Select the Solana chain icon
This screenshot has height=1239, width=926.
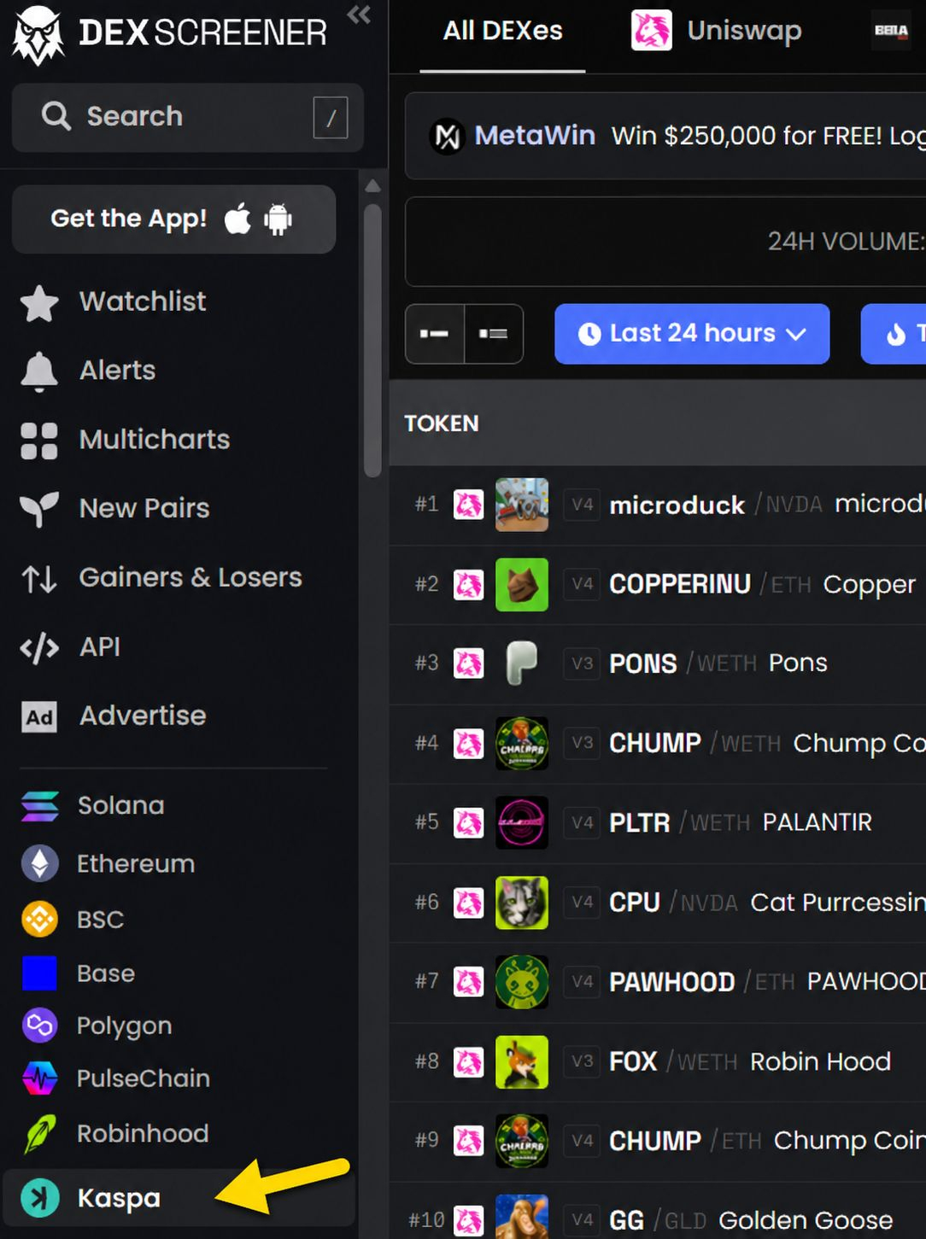[40, 806]
